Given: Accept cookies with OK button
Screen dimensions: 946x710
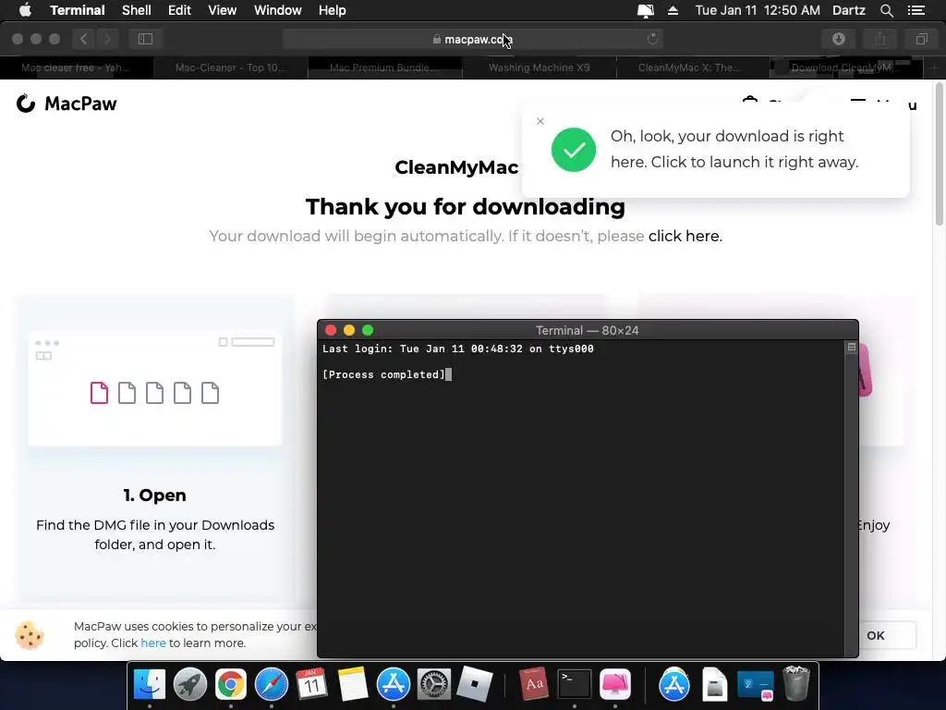Looking at the screenshot, I should click(876, 635).
